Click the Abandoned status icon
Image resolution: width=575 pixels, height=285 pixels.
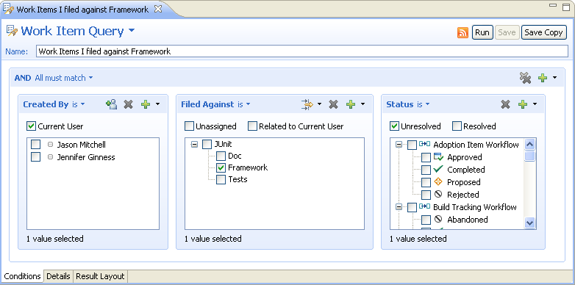(x=438, y=219)
